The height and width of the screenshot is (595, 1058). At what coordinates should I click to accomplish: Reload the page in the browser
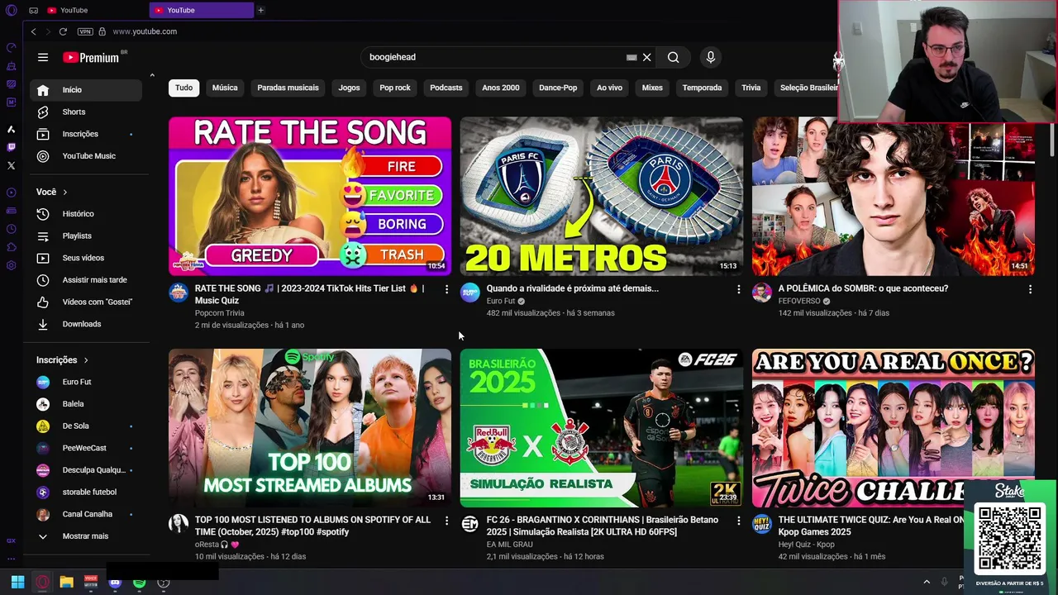63,31
